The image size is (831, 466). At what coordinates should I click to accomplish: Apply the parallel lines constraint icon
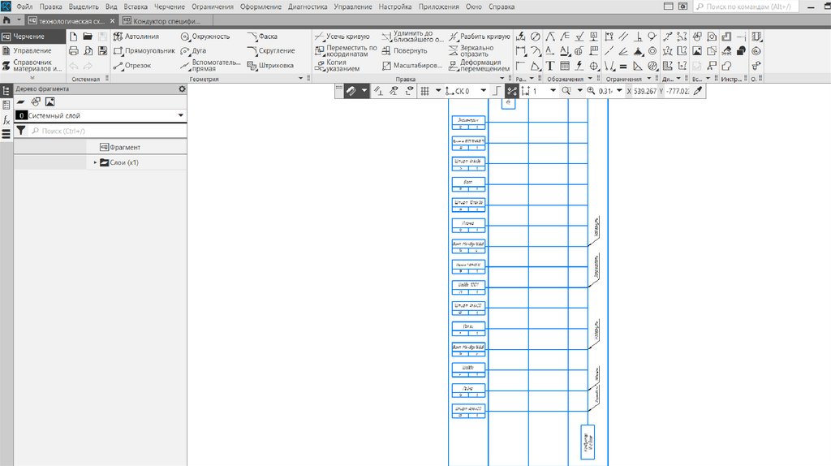tap(624, 37)
